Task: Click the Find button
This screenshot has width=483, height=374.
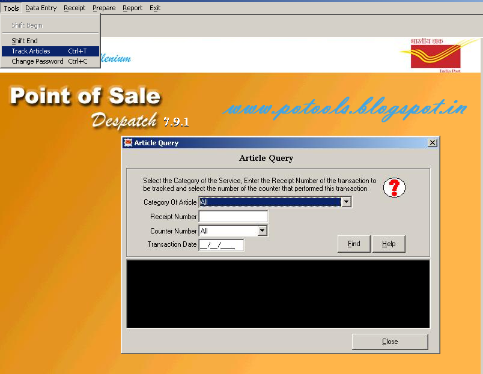Action: [354, 244]
